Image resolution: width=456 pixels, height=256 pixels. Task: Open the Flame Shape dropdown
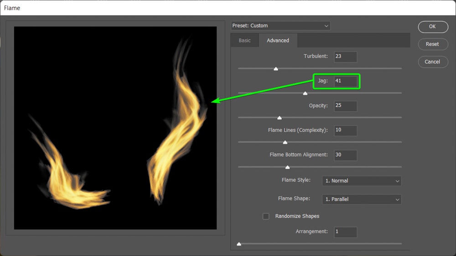tap(362, 199)
